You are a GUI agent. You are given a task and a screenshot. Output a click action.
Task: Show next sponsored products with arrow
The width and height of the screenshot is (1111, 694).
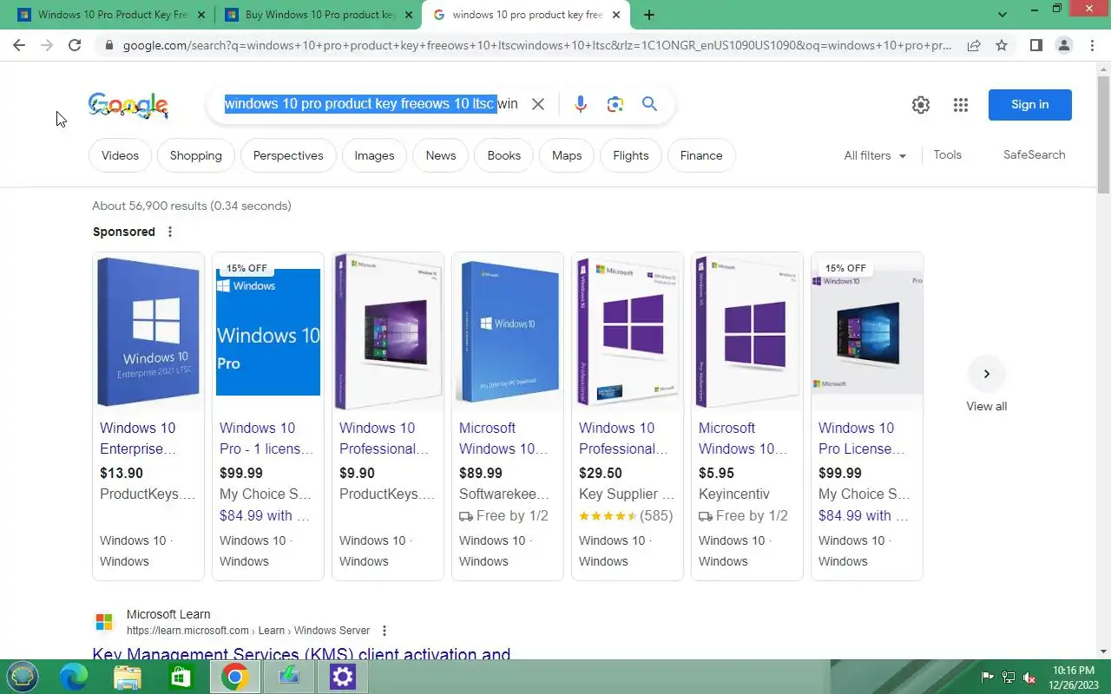pos(986,374)
